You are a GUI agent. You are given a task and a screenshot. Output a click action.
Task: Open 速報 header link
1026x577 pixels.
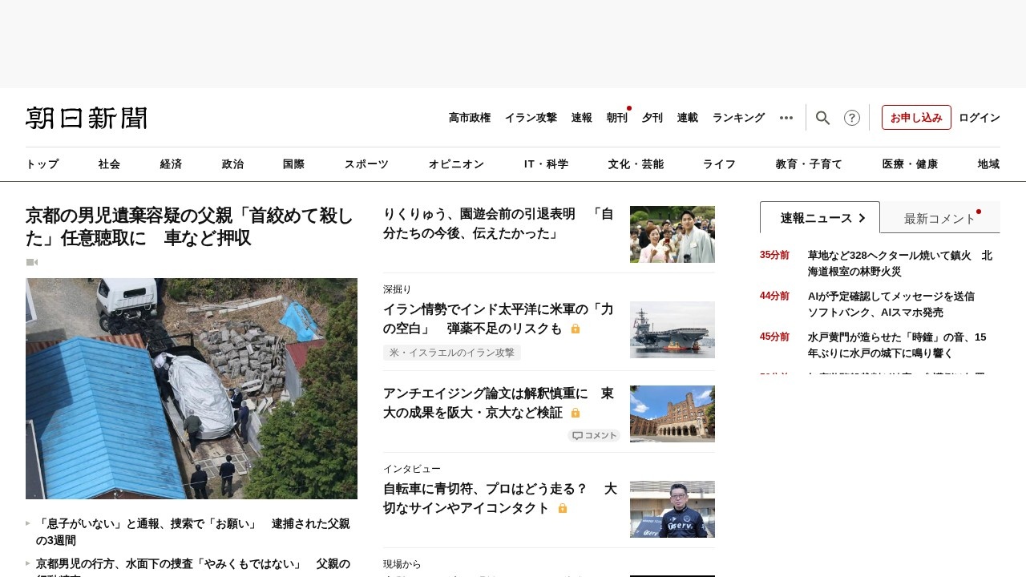coord(582,118)
